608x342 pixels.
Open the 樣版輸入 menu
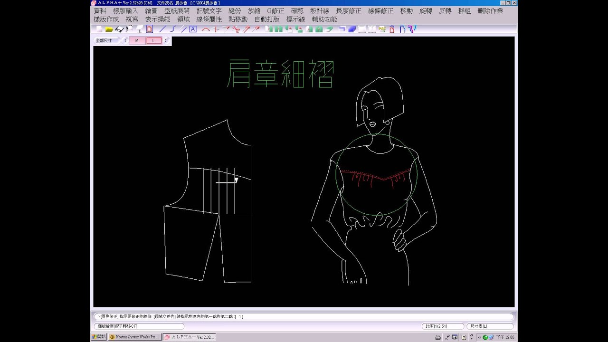(x=126, y=10)
